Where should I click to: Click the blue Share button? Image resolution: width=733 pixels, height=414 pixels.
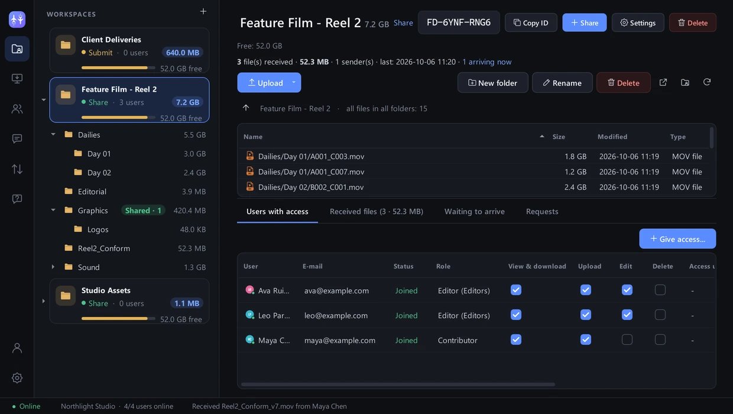(584, 22)
